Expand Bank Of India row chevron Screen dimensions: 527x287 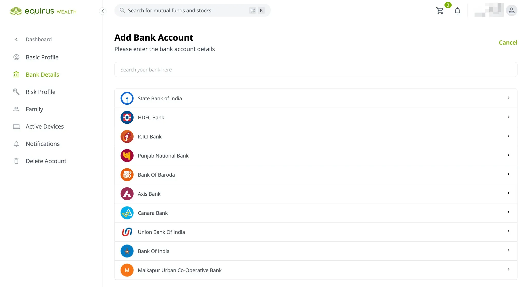(x=508, y=250)
